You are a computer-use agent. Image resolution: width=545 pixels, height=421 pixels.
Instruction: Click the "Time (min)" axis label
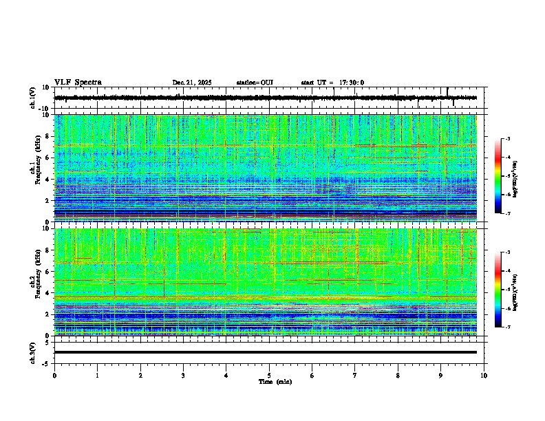click(275, 382)
